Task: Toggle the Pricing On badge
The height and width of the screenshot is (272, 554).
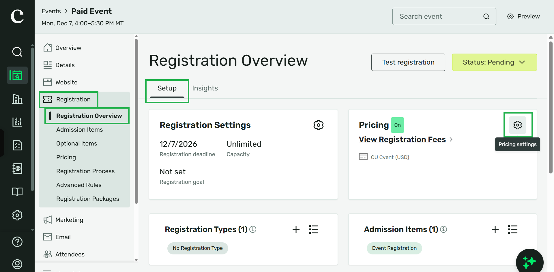Action: point(397,125)
